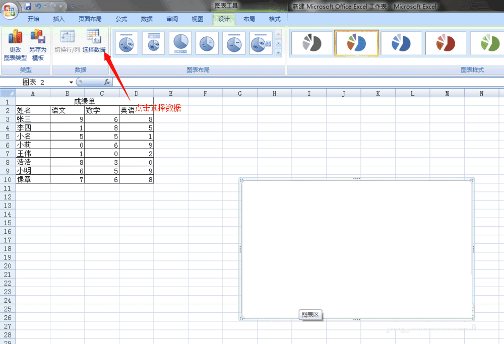Click the cell containing 李四
504x344 pixels.
33,127
